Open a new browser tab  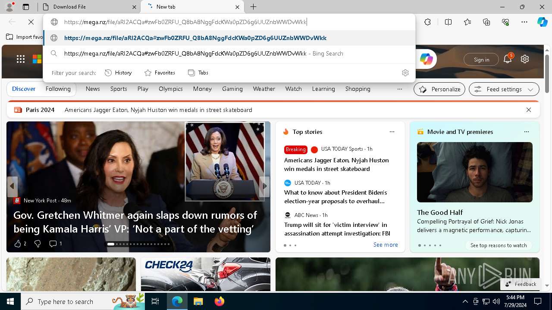(254, 7)
